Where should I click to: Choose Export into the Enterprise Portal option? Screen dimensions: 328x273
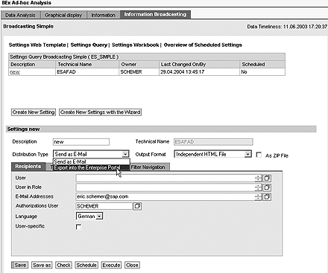(x=92, y=167)
